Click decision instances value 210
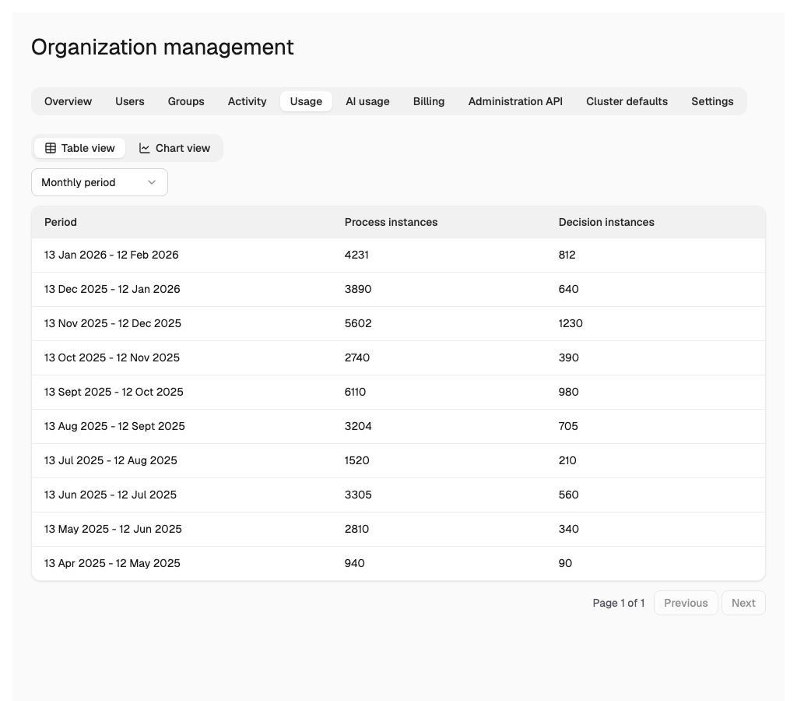797x701 pixels. pos(567,460)
